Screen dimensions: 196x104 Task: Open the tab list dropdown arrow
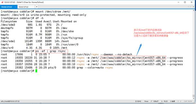pyautogui.click(x=193, y=7)
